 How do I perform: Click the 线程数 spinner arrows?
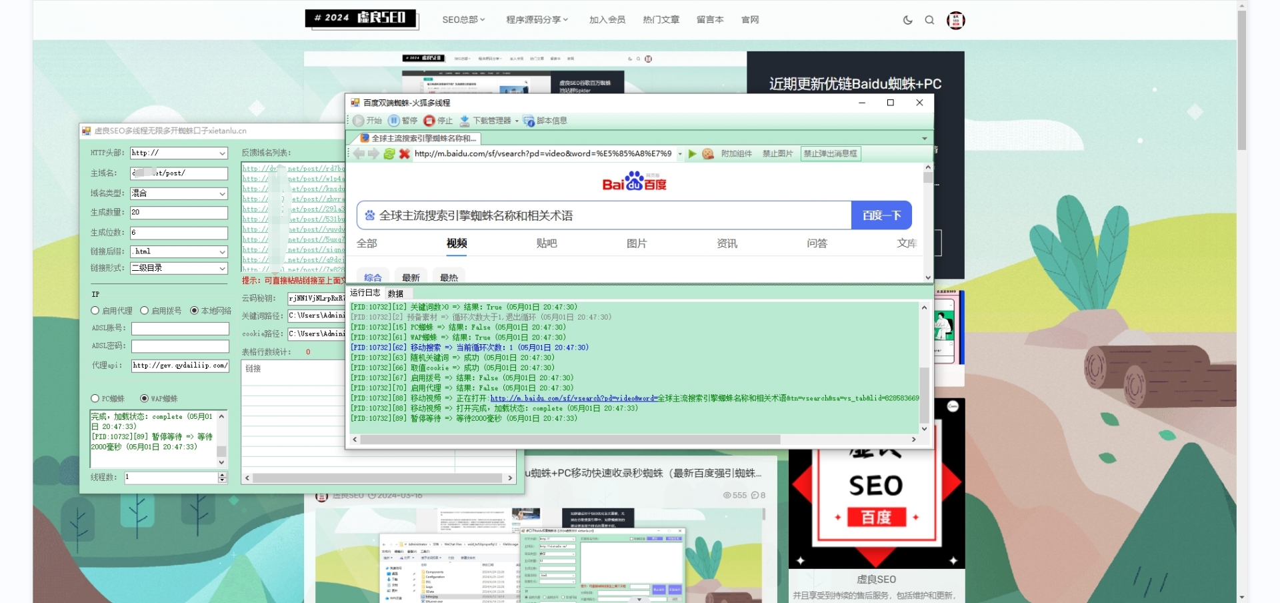click(x=223, y=478)
